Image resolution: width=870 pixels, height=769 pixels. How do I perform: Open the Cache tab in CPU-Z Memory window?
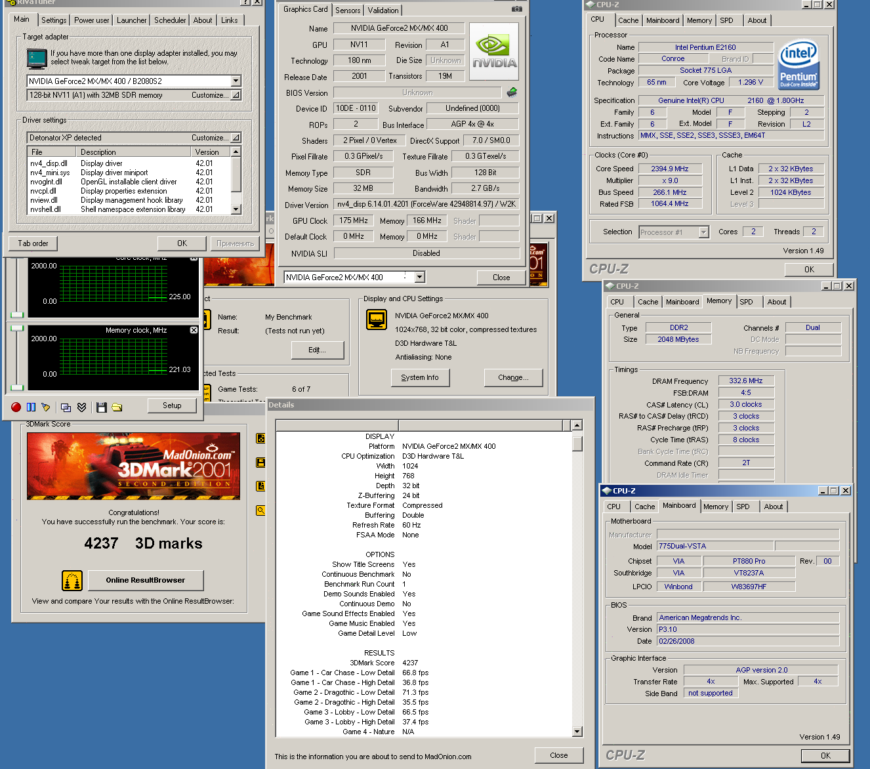(x=648, y=302)
